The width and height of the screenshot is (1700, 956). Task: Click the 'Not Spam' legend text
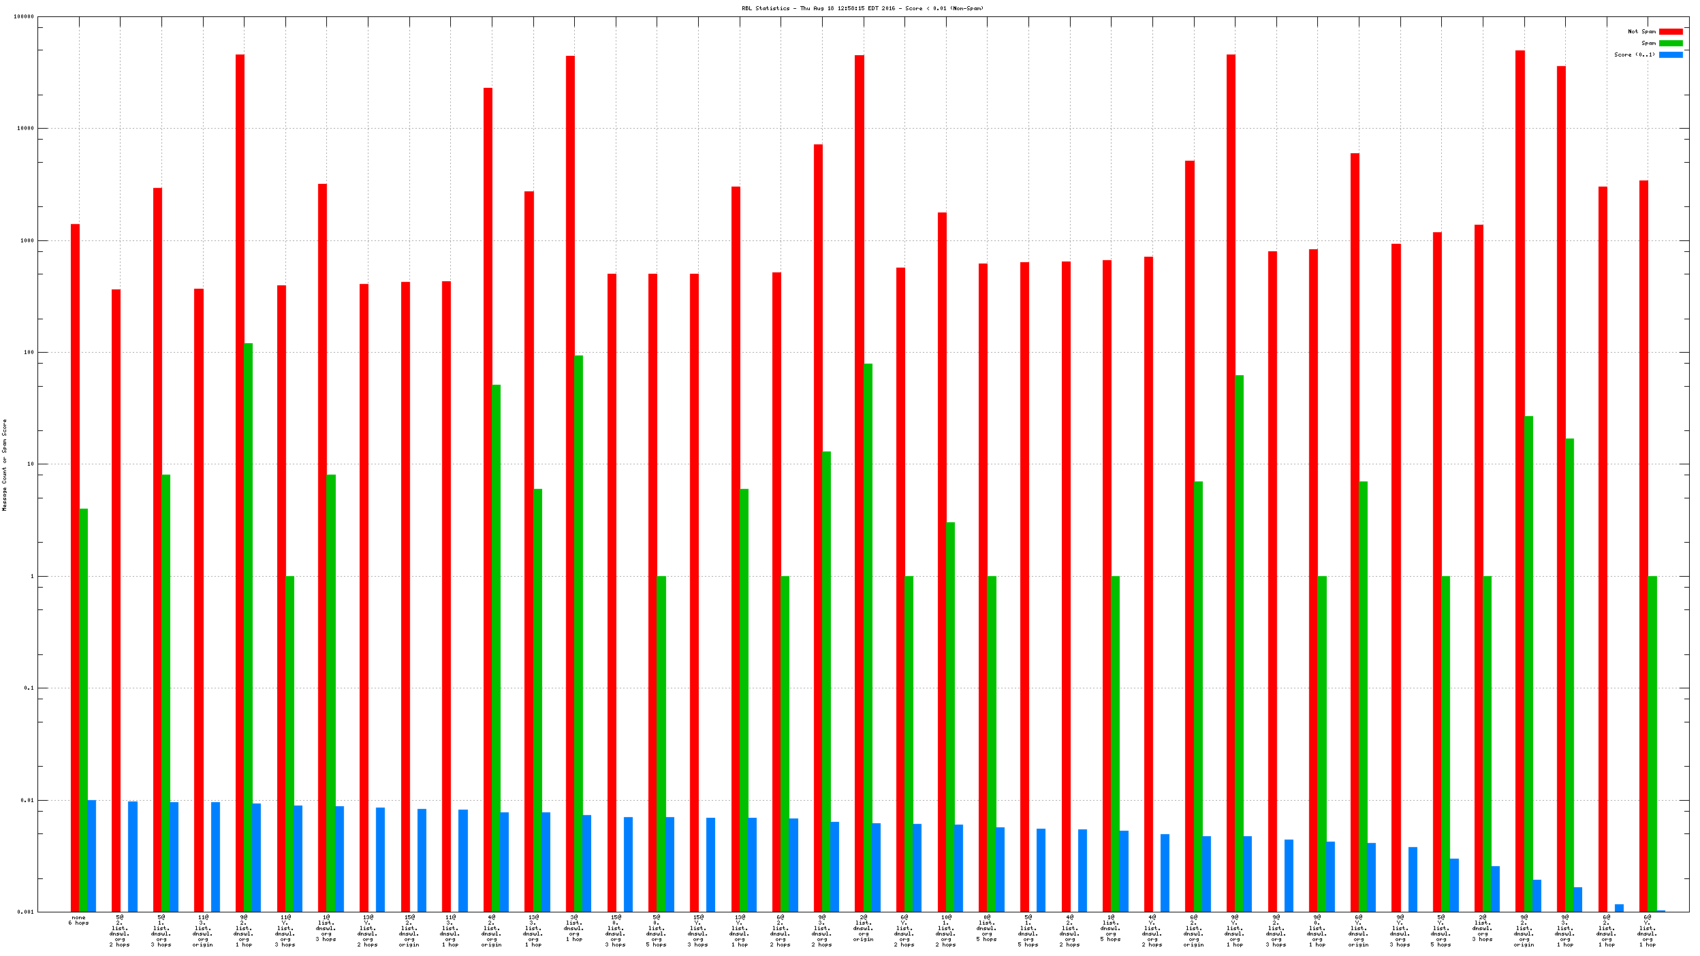(1641, 31)
